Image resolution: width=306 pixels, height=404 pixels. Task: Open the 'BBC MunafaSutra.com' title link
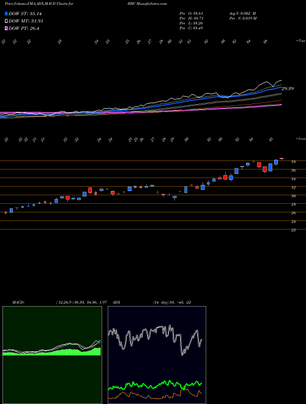click(x=147, y=4)
